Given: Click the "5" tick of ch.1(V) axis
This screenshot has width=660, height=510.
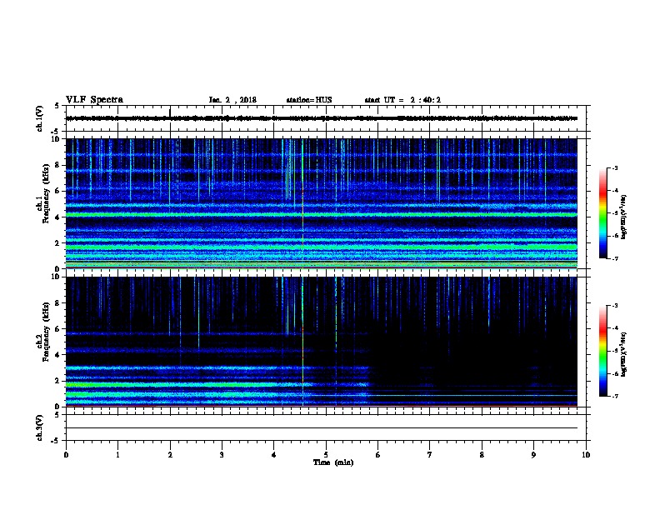Looking at the screenshot, I should tap(57, 106).
